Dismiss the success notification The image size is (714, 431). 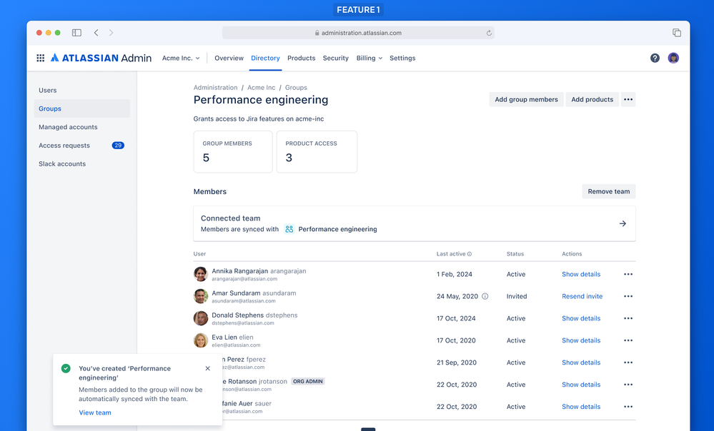208,368
